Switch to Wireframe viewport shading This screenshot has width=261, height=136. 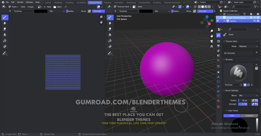[199, 7]
